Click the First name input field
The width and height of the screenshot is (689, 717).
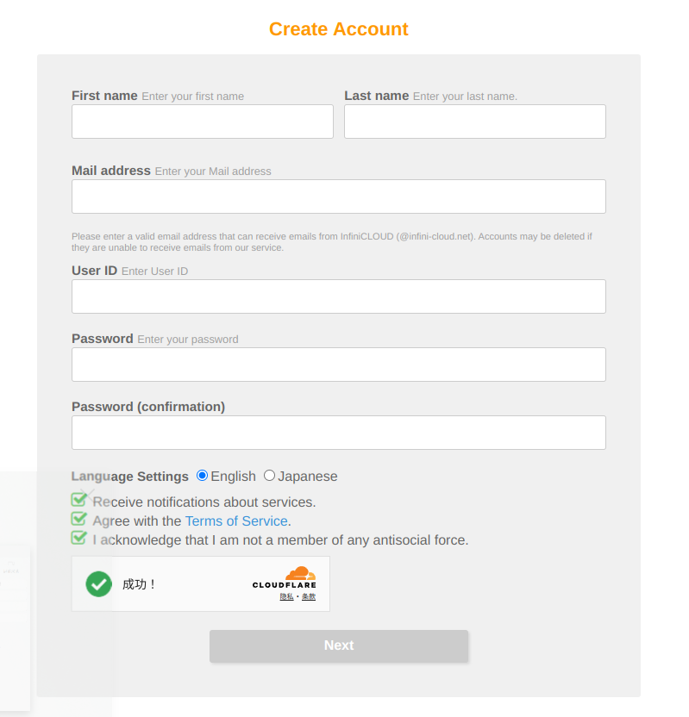(202, 121)
